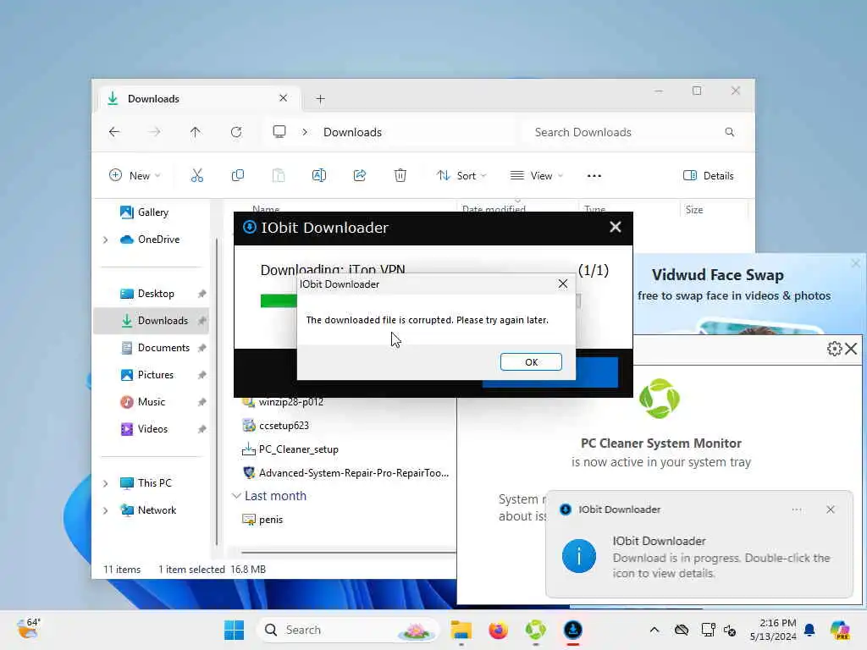The image size is (867, 650).
Task: Open the Windows Start menu
Action: tap(235, 630)
